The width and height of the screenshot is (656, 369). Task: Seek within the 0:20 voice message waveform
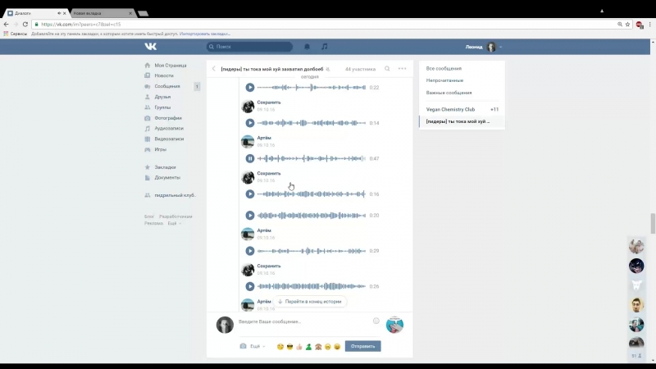(x=312, y=216)
